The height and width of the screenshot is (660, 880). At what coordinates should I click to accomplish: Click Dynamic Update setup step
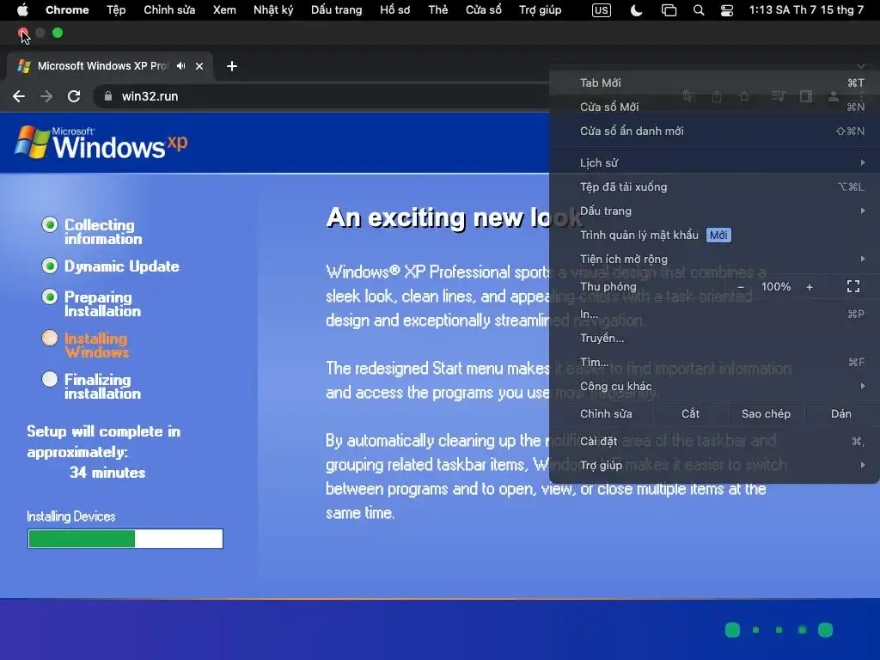pyautogui.click(x=111, y=266)
